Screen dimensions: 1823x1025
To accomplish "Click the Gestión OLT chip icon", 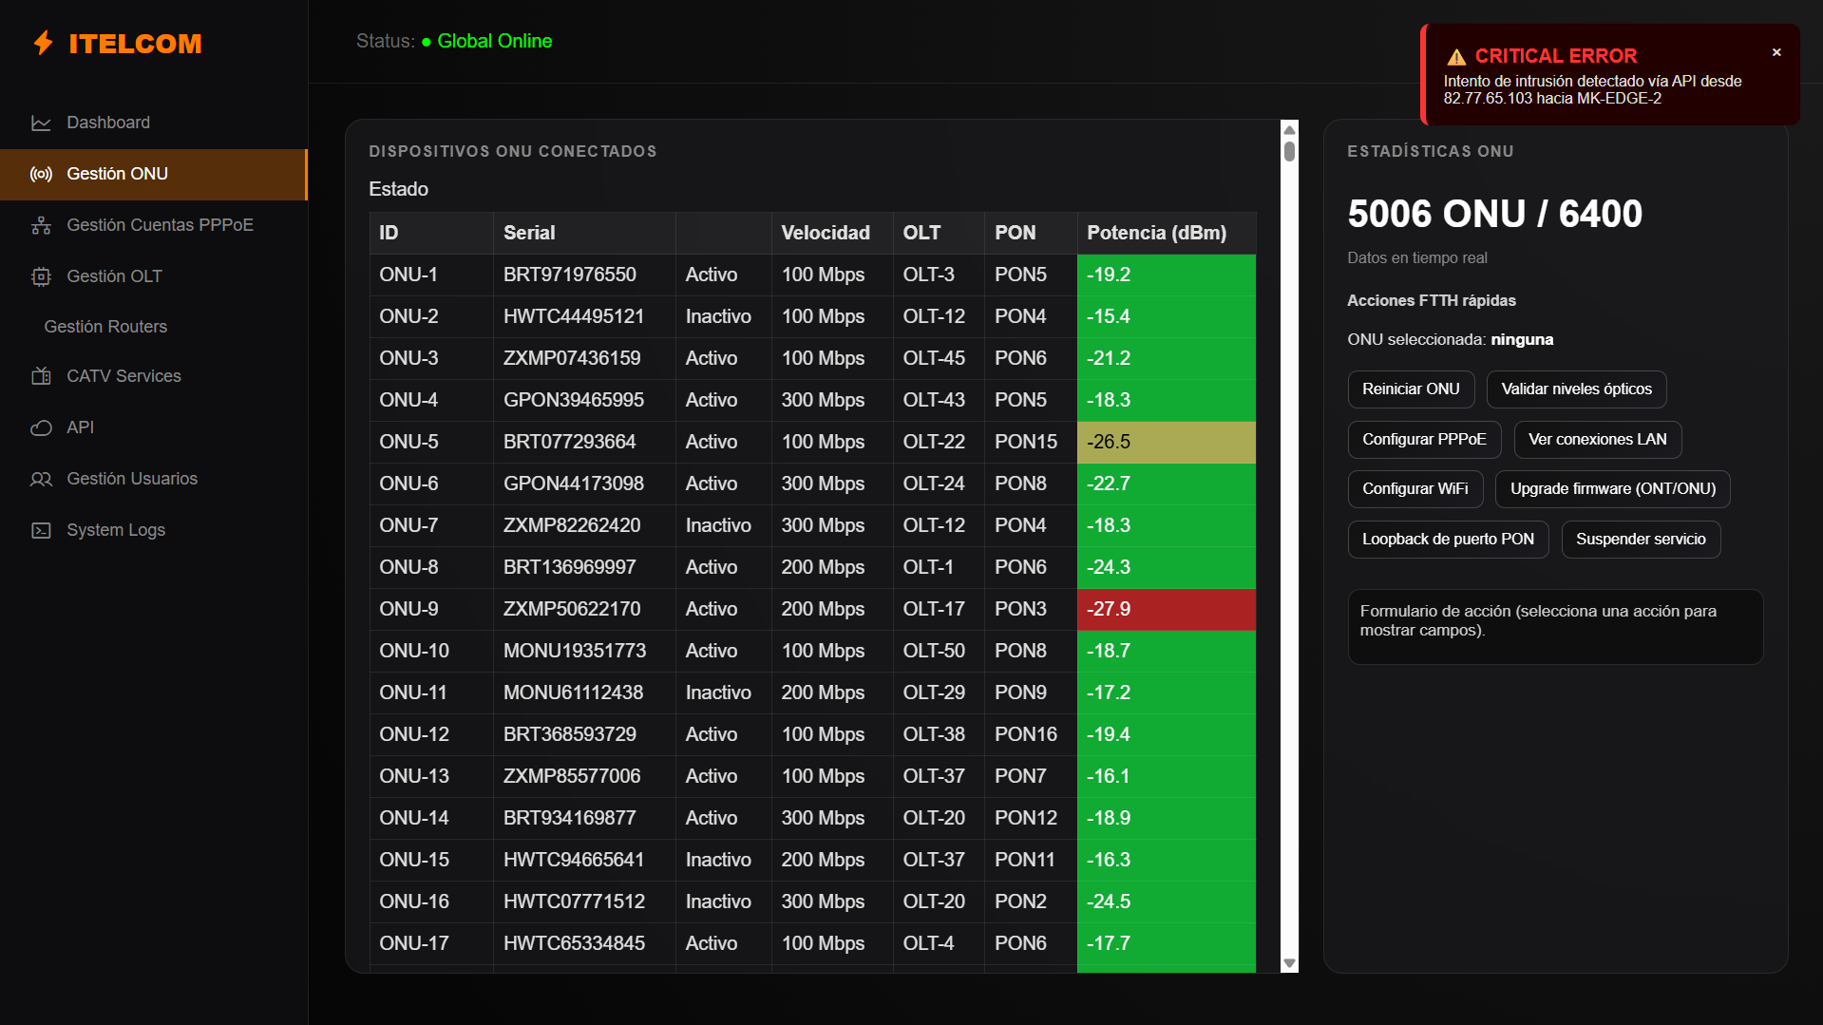I will pos(41,276).
